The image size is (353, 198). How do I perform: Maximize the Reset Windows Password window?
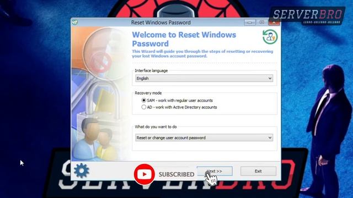click(x=261, y=22)
